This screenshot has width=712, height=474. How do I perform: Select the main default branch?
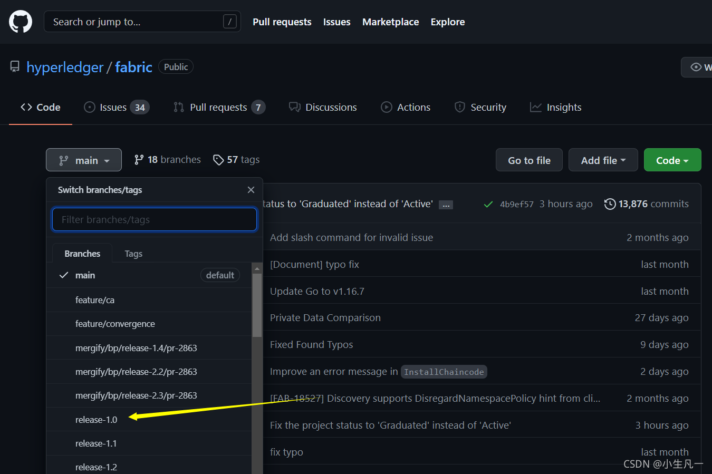[x=149, y=275]
